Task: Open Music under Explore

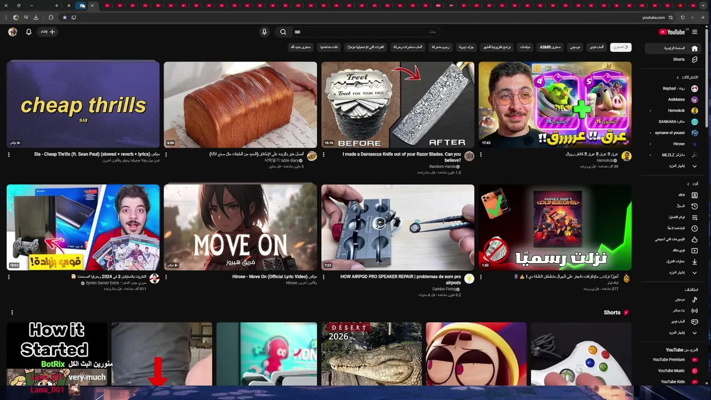Action: click(x=674, y=299)
